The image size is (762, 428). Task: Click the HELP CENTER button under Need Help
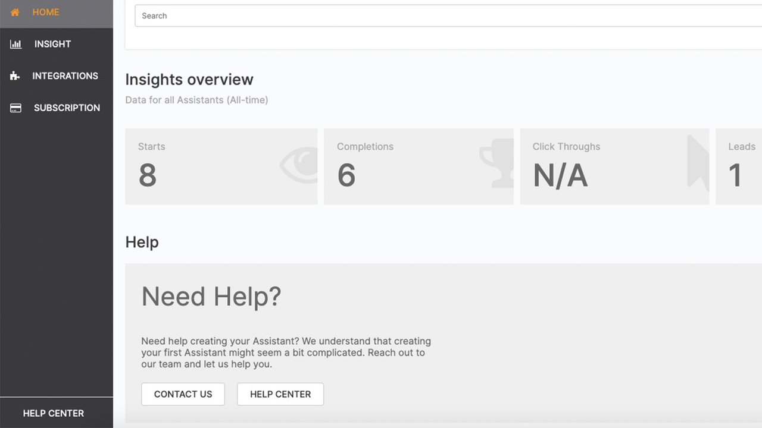click(280, 394)
